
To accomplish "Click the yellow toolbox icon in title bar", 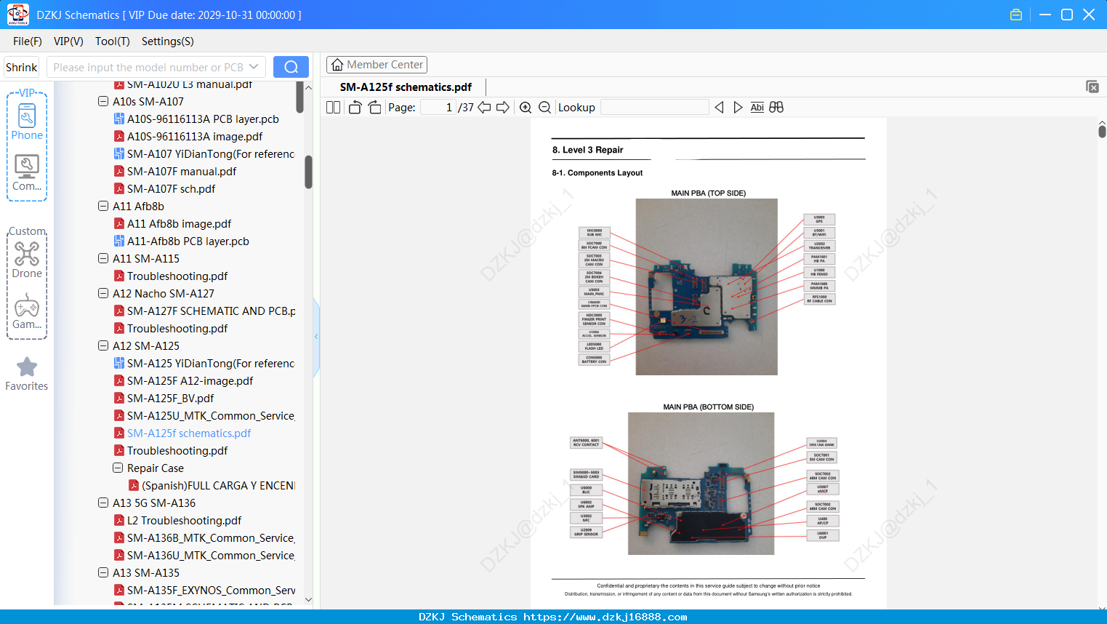I will tap(1016, 15).
